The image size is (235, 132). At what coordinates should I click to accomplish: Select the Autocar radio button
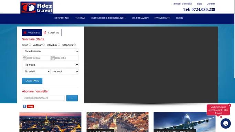43,45
